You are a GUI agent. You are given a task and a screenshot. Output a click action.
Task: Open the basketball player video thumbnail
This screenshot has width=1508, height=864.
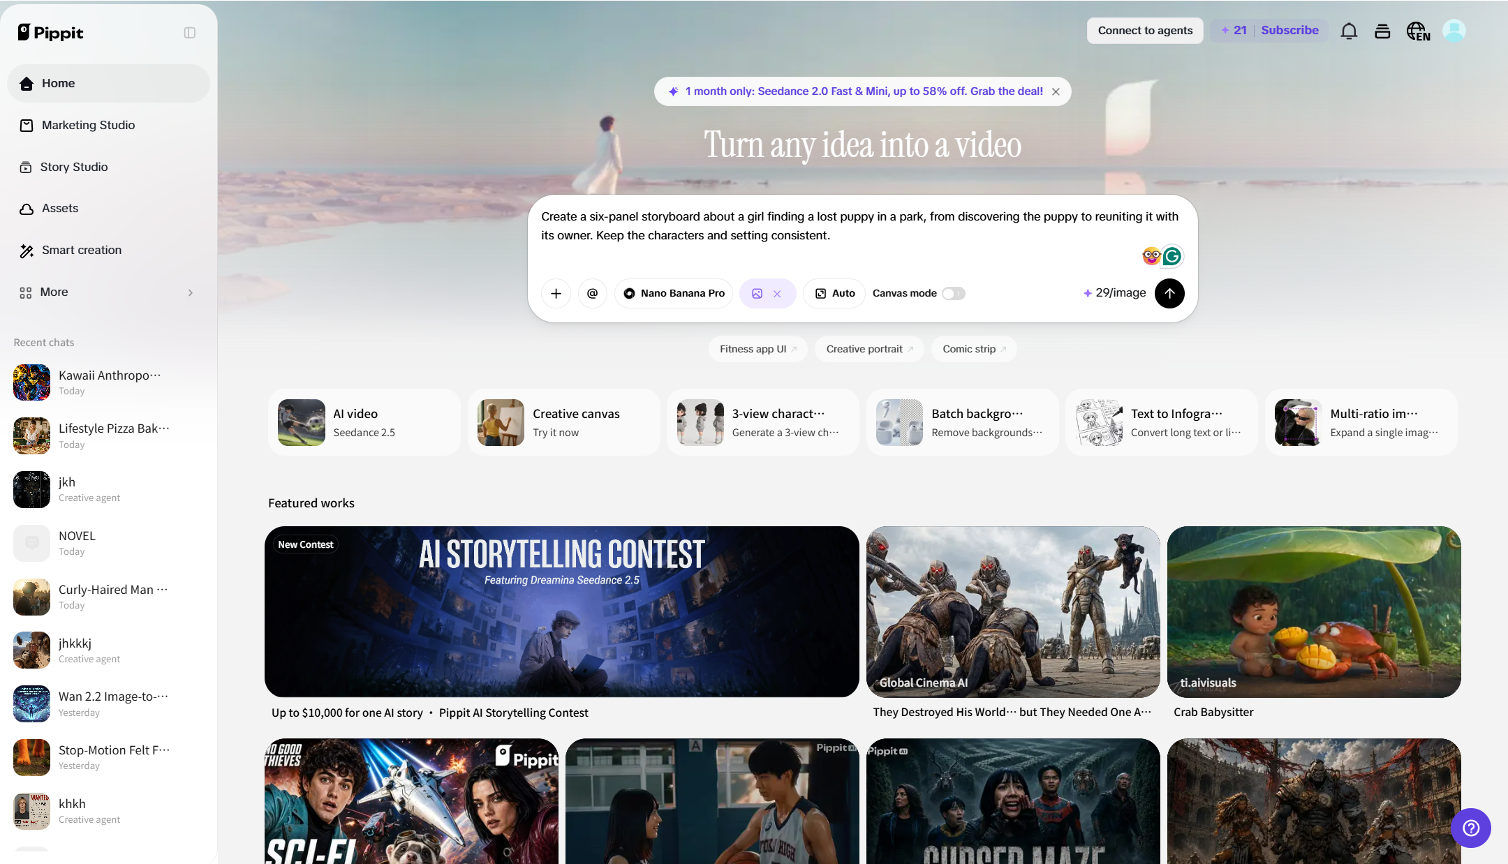(x=712, y=801)
